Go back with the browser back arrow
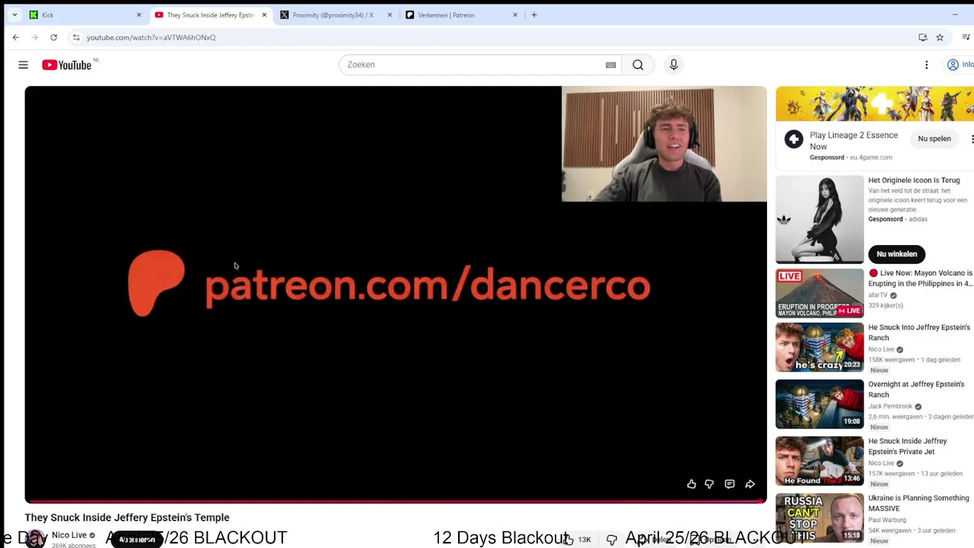Viewport: 974px width, 548px height. [16, 37]
